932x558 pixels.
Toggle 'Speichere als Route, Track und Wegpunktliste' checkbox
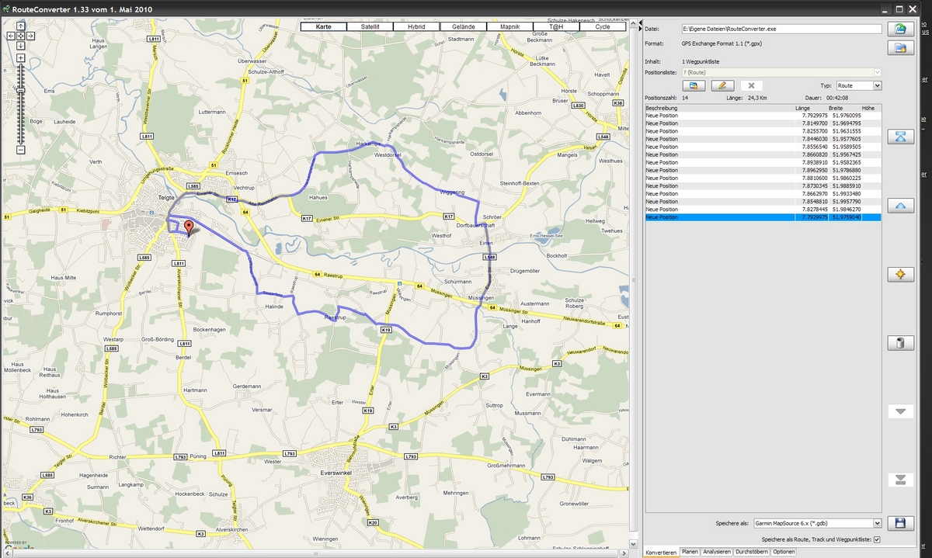pyautogui.click(x=877, y=539)
